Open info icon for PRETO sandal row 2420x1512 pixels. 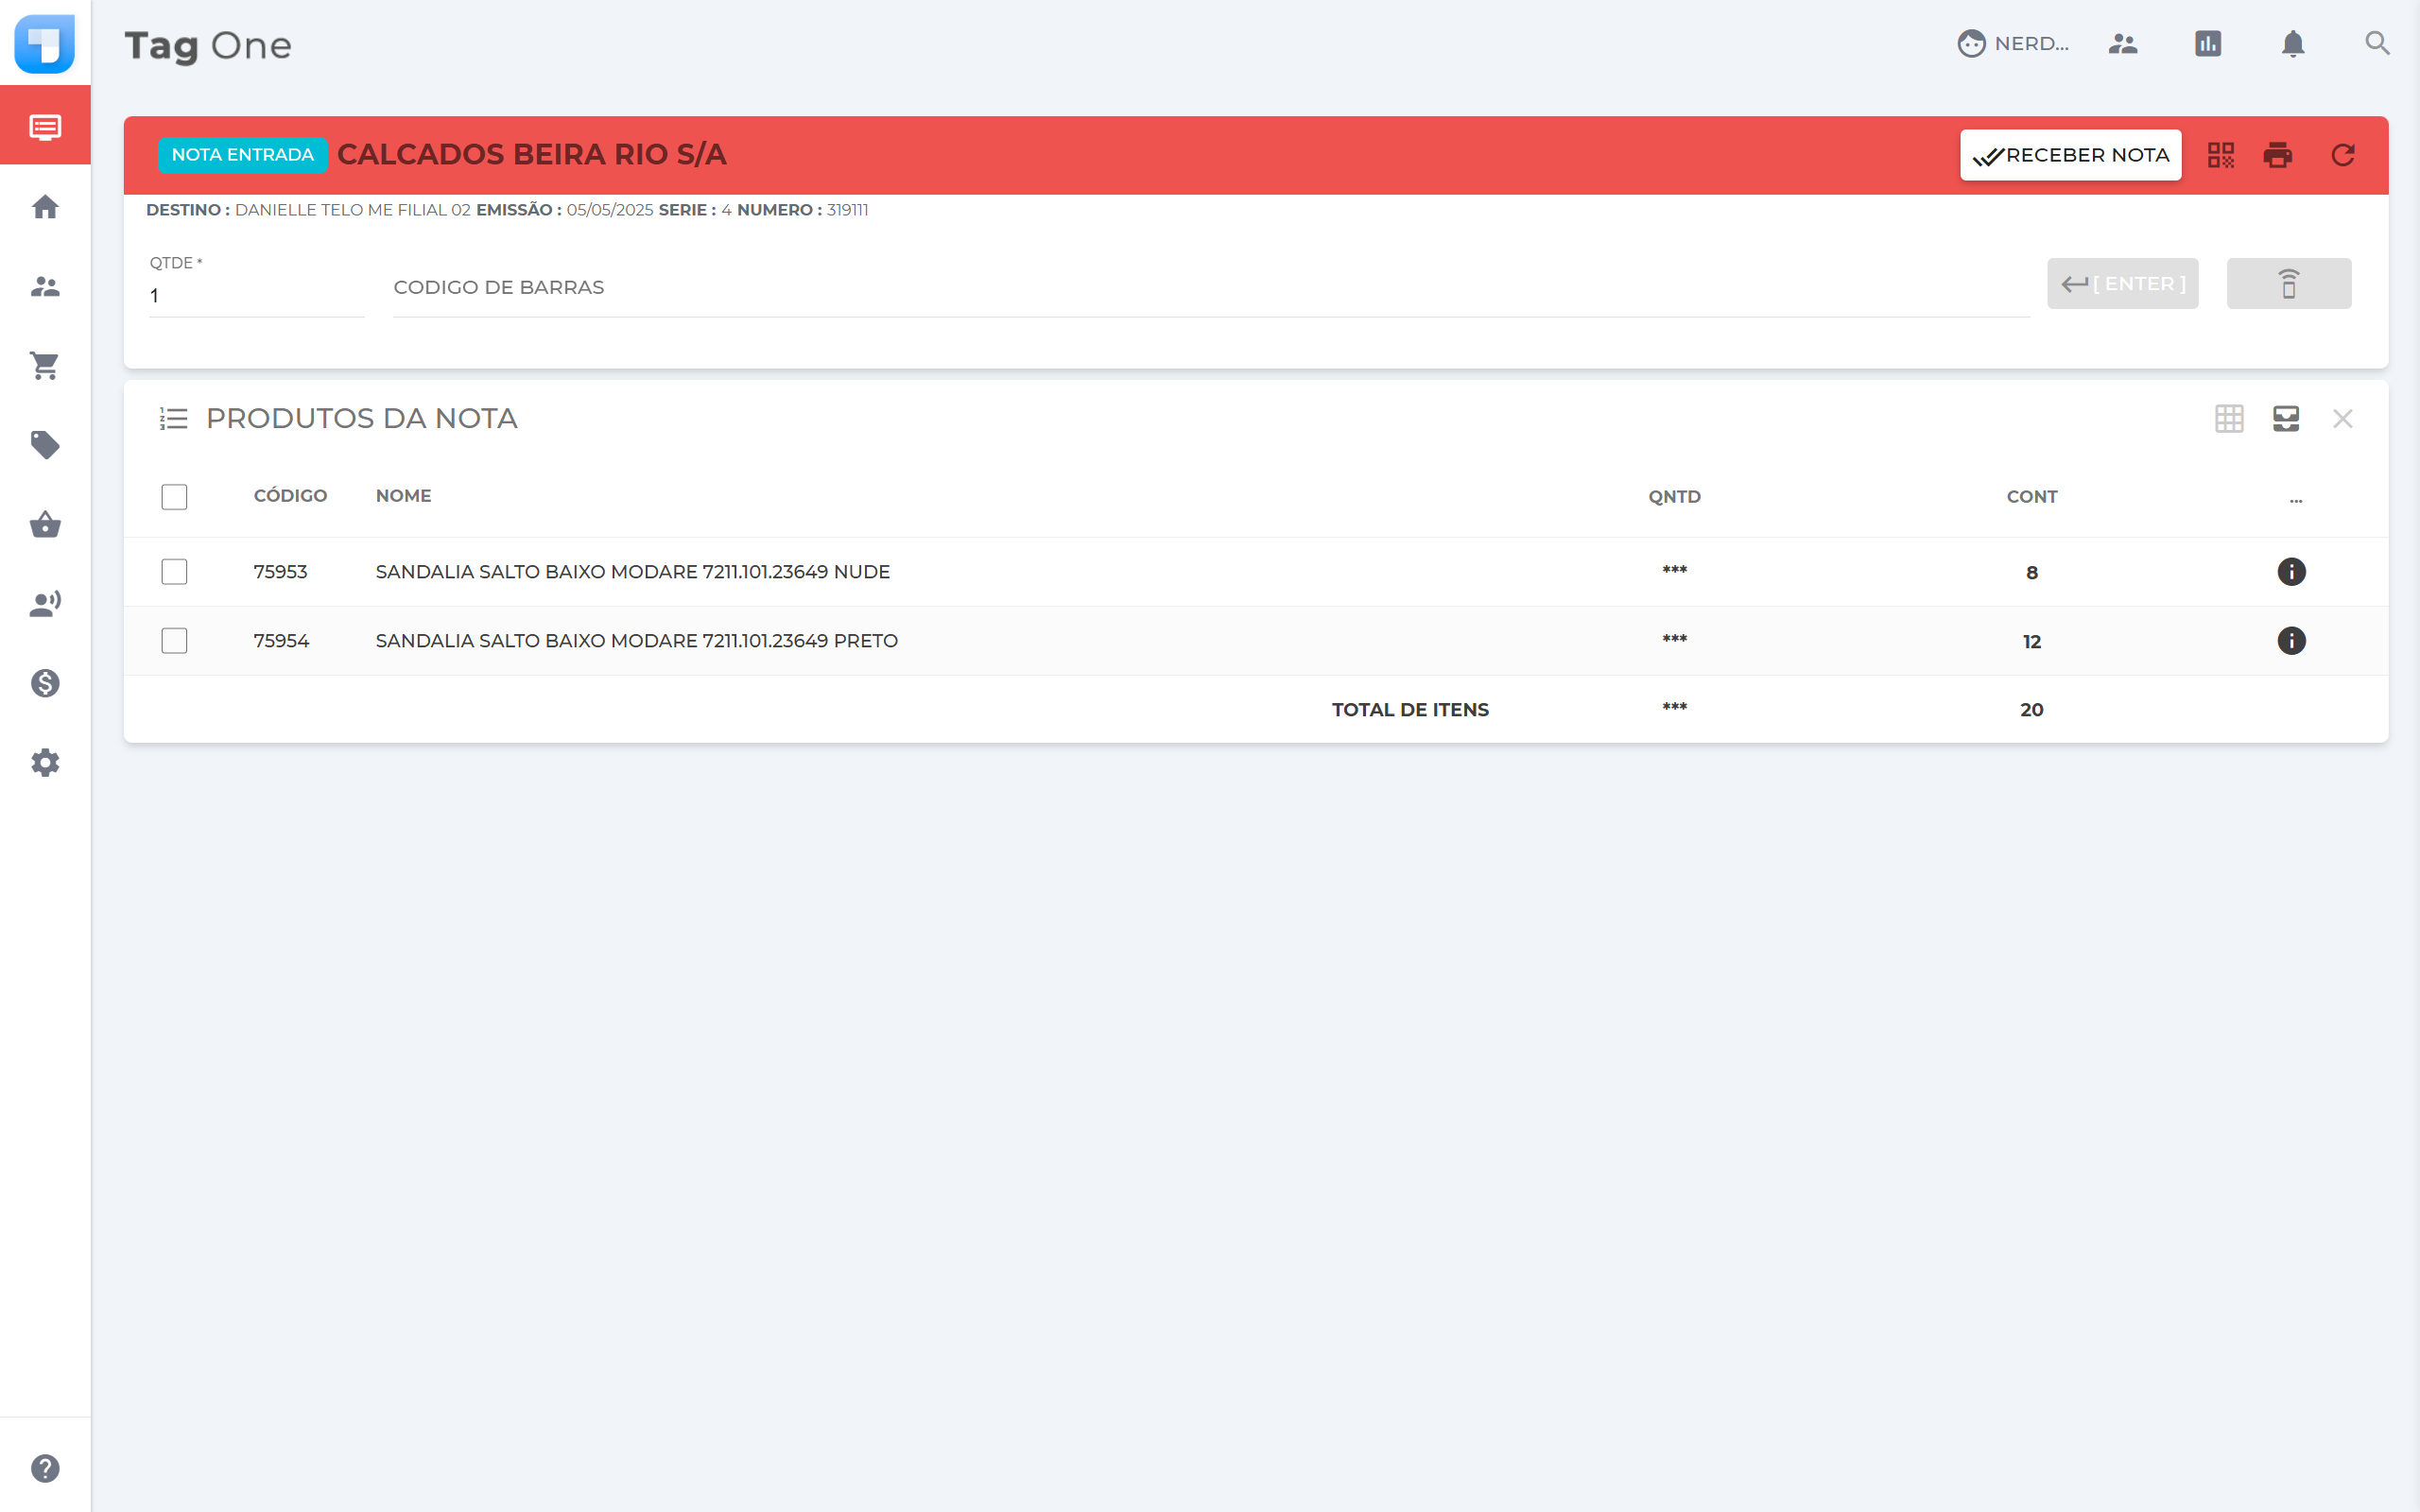(x=2291, y=641)
